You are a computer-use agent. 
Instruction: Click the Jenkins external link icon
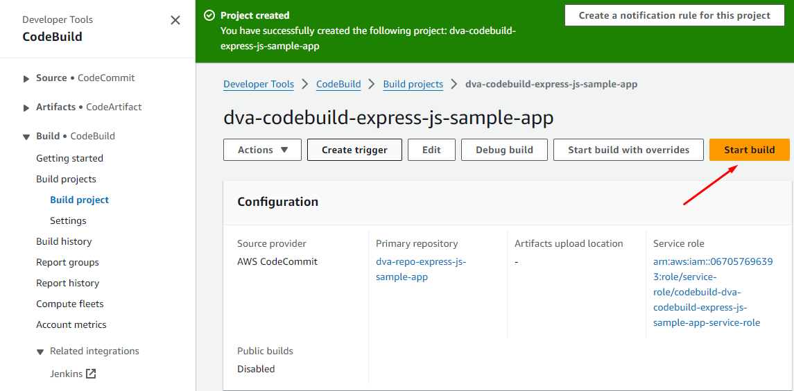(x=91, y=374)
